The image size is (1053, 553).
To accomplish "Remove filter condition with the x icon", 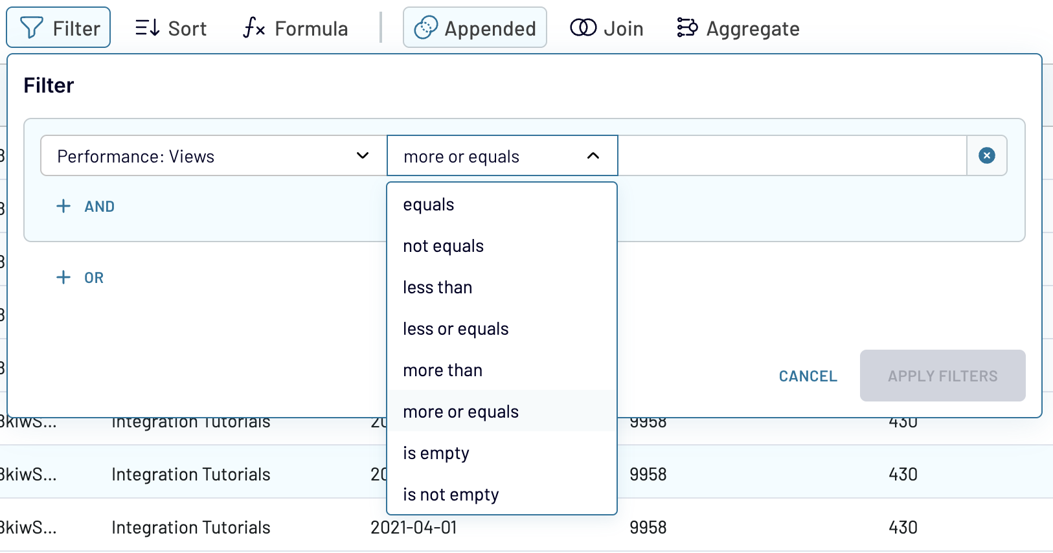I will click(986, 155).
